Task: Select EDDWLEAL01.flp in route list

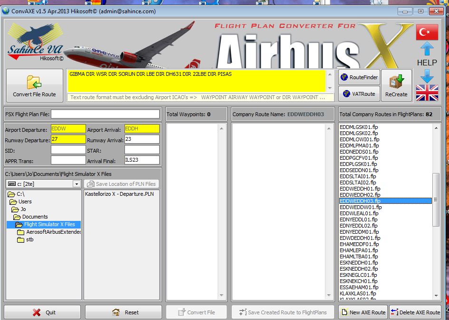Action: (x=359, y=213)
